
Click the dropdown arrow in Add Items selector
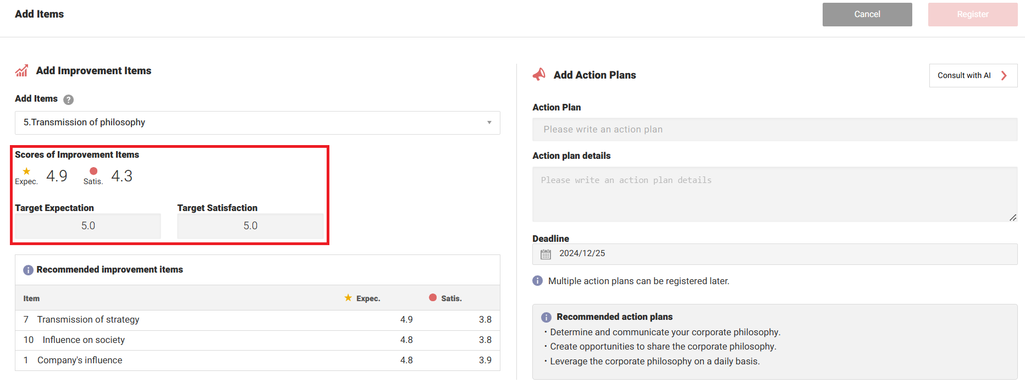coord(489,123)
